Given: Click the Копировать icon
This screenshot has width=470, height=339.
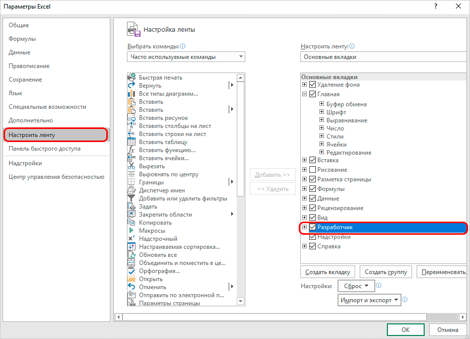Looking at the screenshot, I should pos(131,223).
